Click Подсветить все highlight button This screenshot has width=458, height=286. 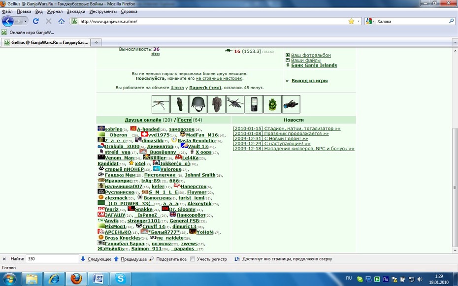pyautogui.click(x=167, y=259)
